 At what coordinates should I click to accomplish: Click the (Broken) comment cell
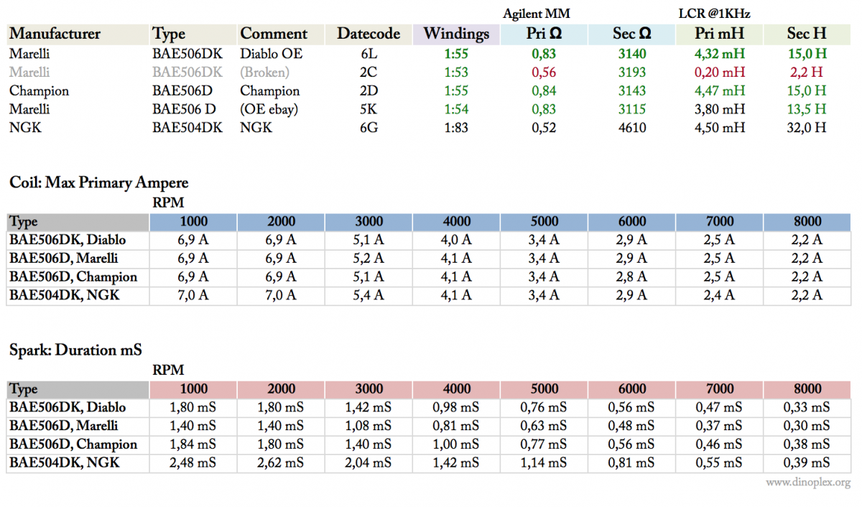click(264, 73)
